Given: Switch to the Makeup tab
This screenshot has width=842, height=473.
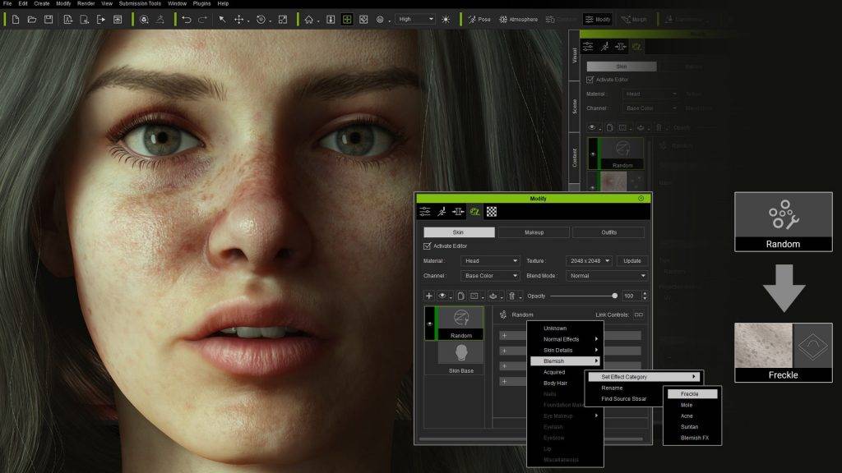Looking at the screenshot, I should pos(534,232).
